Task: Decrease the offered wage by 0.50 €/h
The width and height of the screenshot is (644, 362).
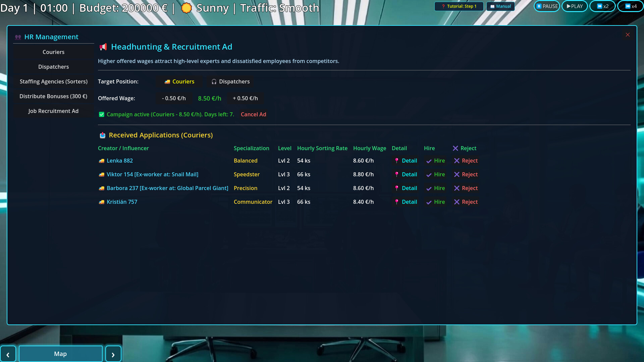Action: pos(174,98)
